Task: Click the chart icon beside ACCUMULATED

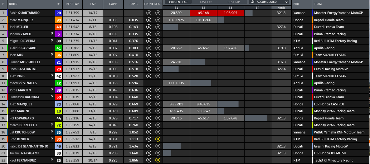Action: pos(253,2)
